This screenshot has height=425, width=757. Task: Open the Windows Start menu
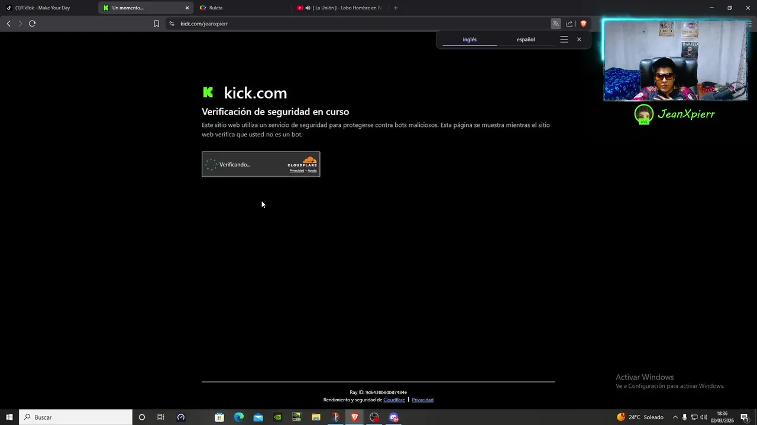coord(9,417)
